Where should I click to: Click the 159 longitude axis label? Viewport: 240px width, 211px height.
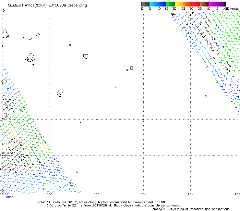tap(144, 194)
